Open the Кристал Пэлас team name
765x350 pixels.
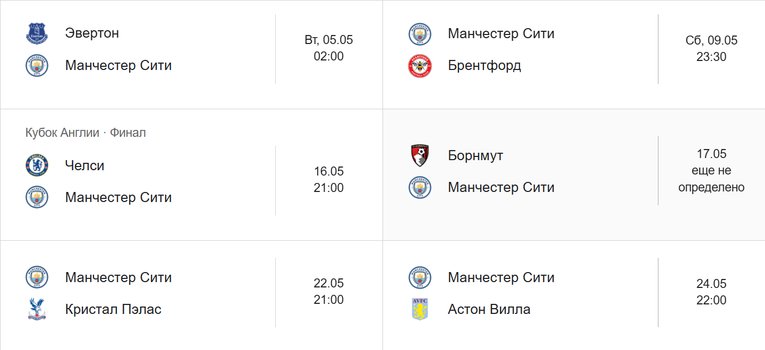(x=113, y=309)
